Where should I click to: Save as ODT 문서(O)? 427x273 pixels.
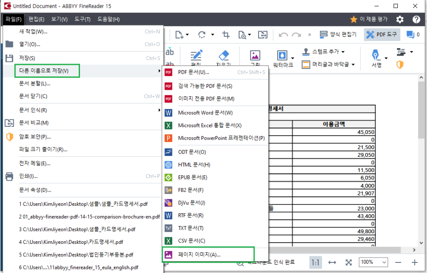point(215,152)
